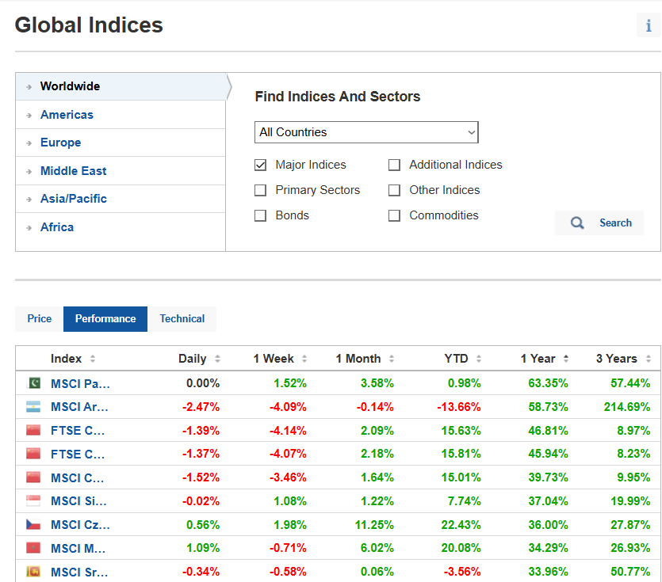Uncheck the Major Indices checkbox

coord(261,165)
